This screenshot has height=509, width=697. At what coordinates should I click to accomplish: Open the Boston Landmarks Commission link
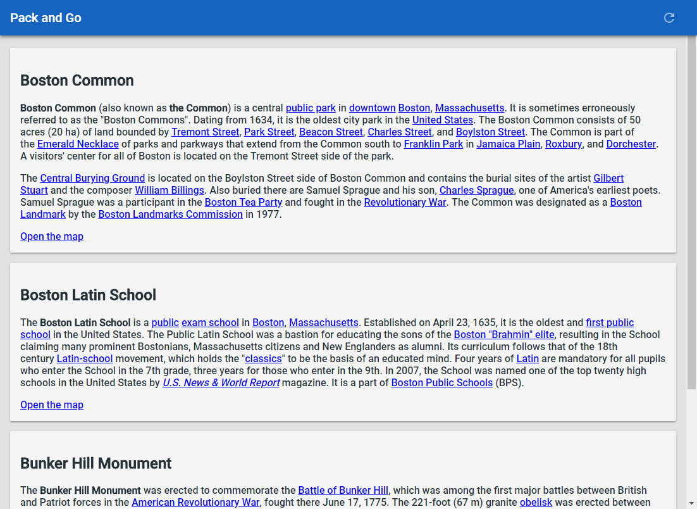coord(170,215)
